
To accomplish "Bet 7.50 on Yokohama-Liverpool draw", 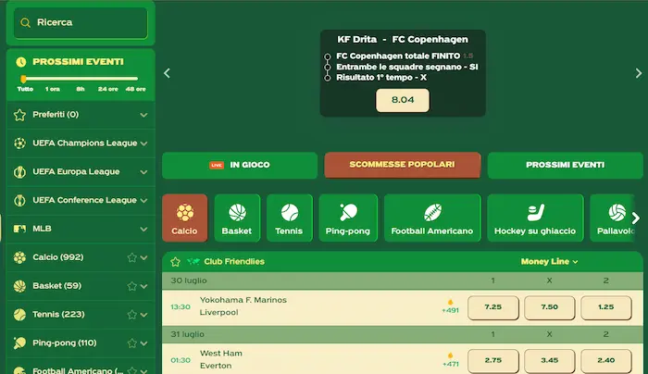I will tap(549, 307).
